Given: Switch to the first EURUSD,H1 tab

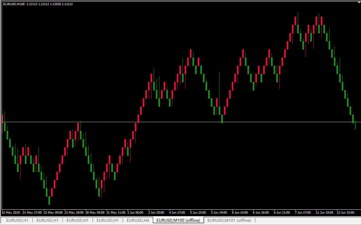Looking at the screenshot, I should (x=17, y=220).
